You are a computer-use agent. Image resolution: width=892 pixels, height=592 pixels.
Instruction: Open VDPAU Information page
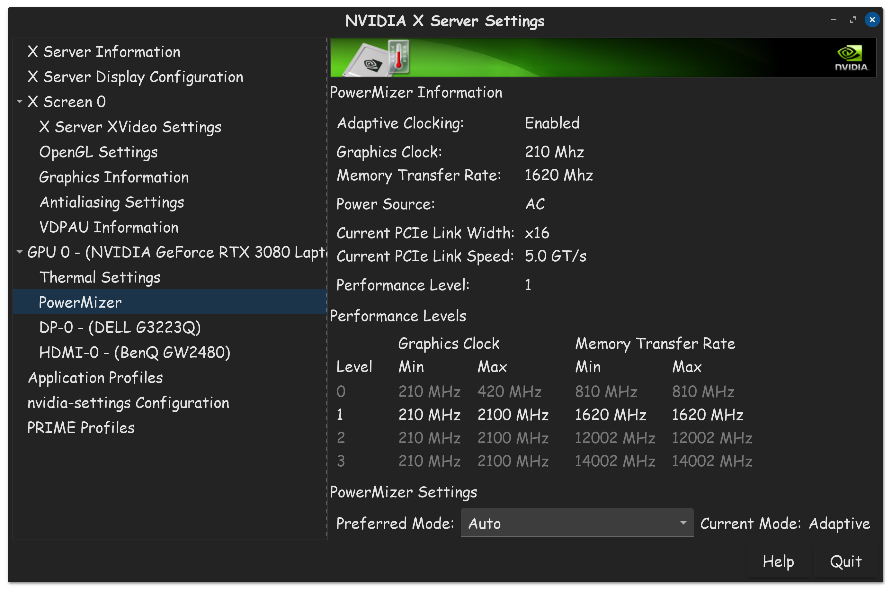[109, 227]
